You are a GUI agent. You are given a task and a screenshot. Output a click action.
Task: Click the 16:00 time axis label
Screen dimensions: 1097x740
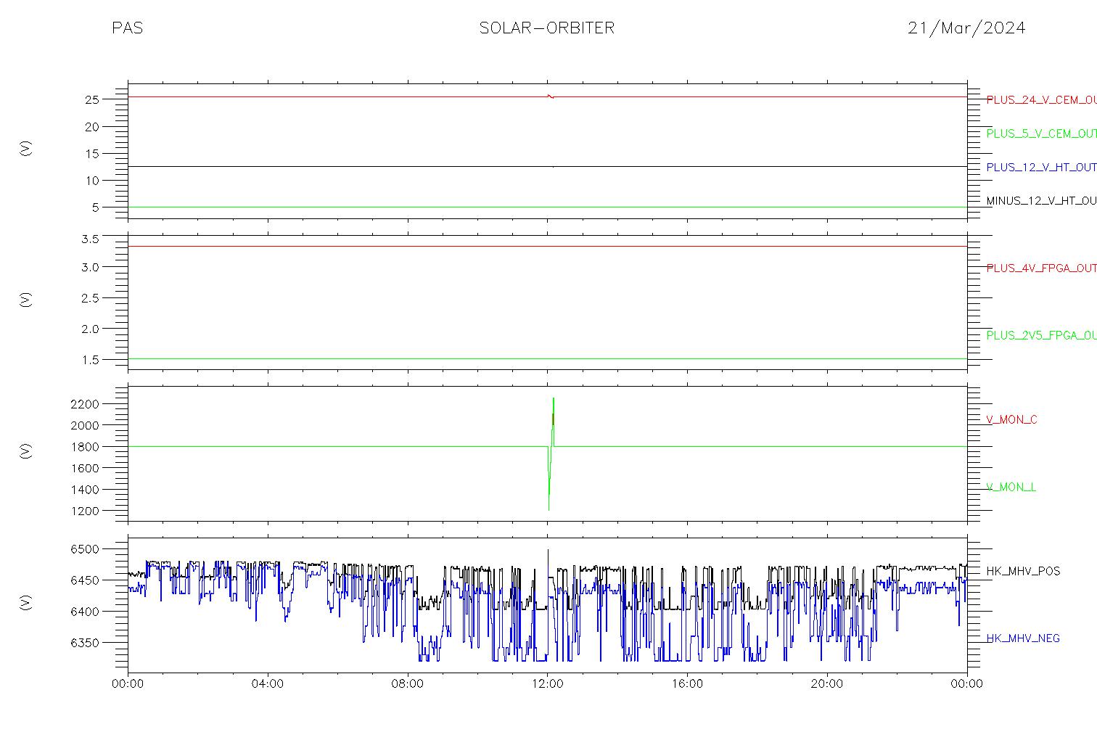click(687, 683)
